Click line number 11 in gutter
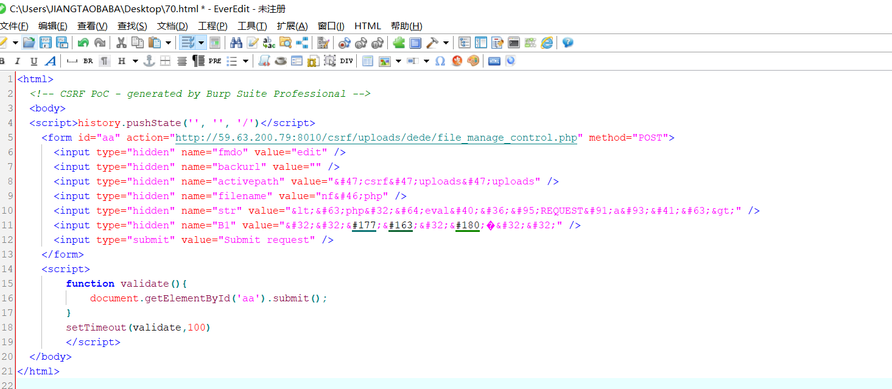Screen dimensions: 892x389 8,225
